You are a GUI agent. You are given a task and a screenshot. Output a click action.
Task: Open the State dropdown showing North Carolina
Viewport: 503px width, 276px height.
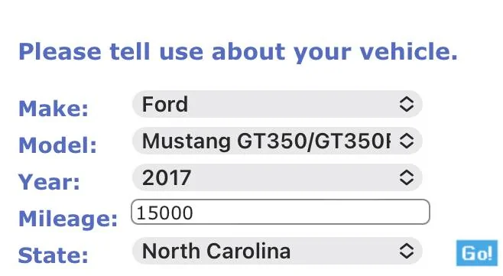click(277, 251)
